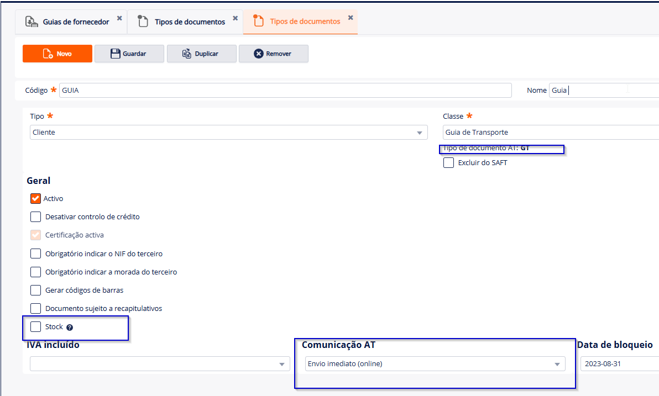Uncheck the Activo checkbox
The width and height of the screenshot is (659, 396).
coord(36,199)
